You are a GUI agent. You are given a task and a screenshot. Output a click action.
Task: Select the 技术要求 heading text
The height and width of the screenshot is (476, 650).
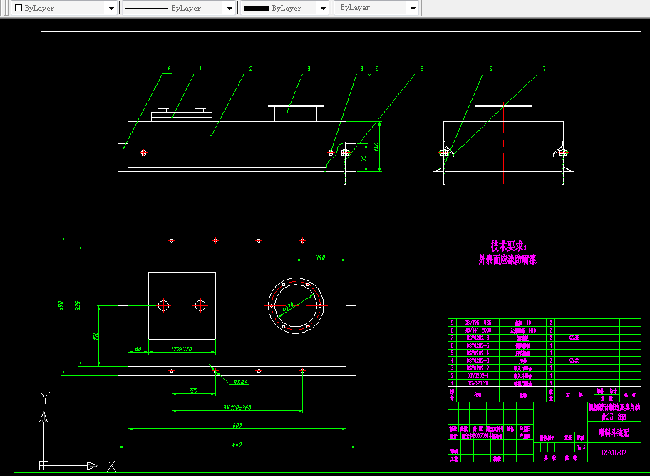tap(509, 246)
